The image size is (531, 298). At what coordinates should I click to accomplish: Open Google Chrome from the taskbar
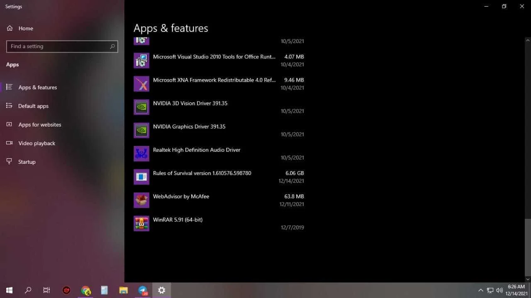(x=85, y=290)
